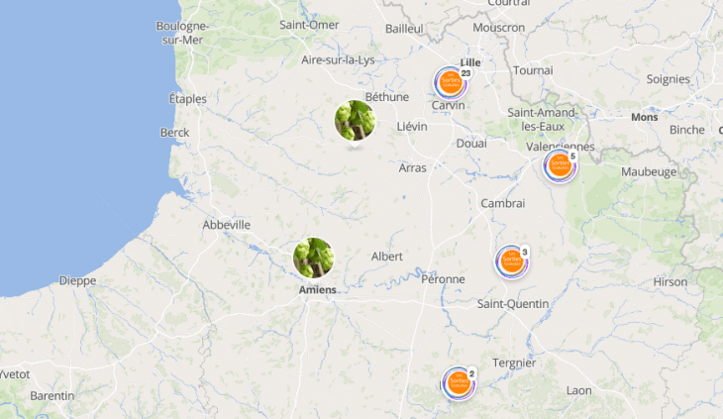Click the Dieppe label on the coast

(x=77, y=280)
